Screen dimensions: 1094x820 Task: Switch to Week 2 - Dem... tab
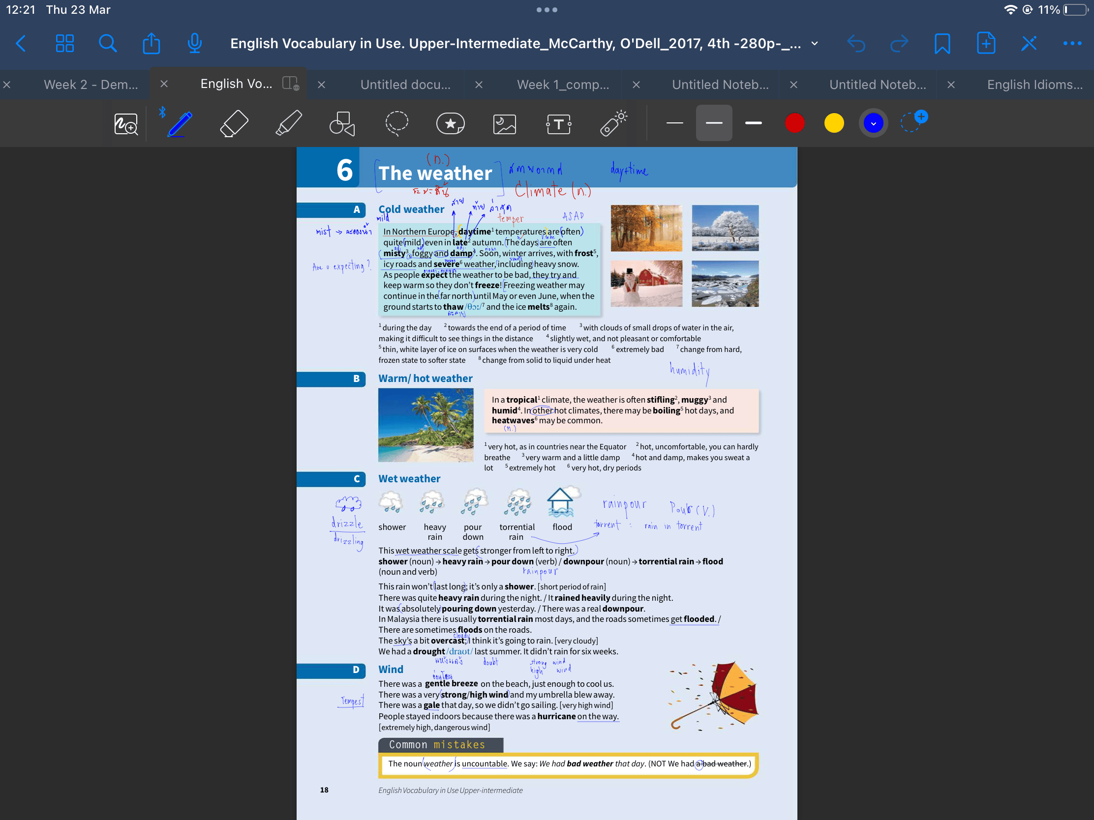91,85
